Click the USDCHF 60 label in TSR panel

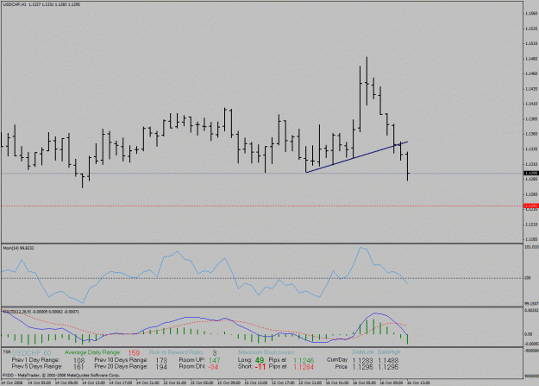point(31,353)
